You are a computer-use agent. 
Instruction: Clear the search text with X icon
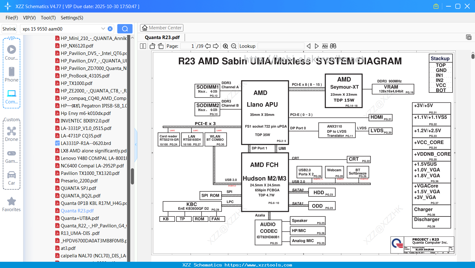click(110, 29)
